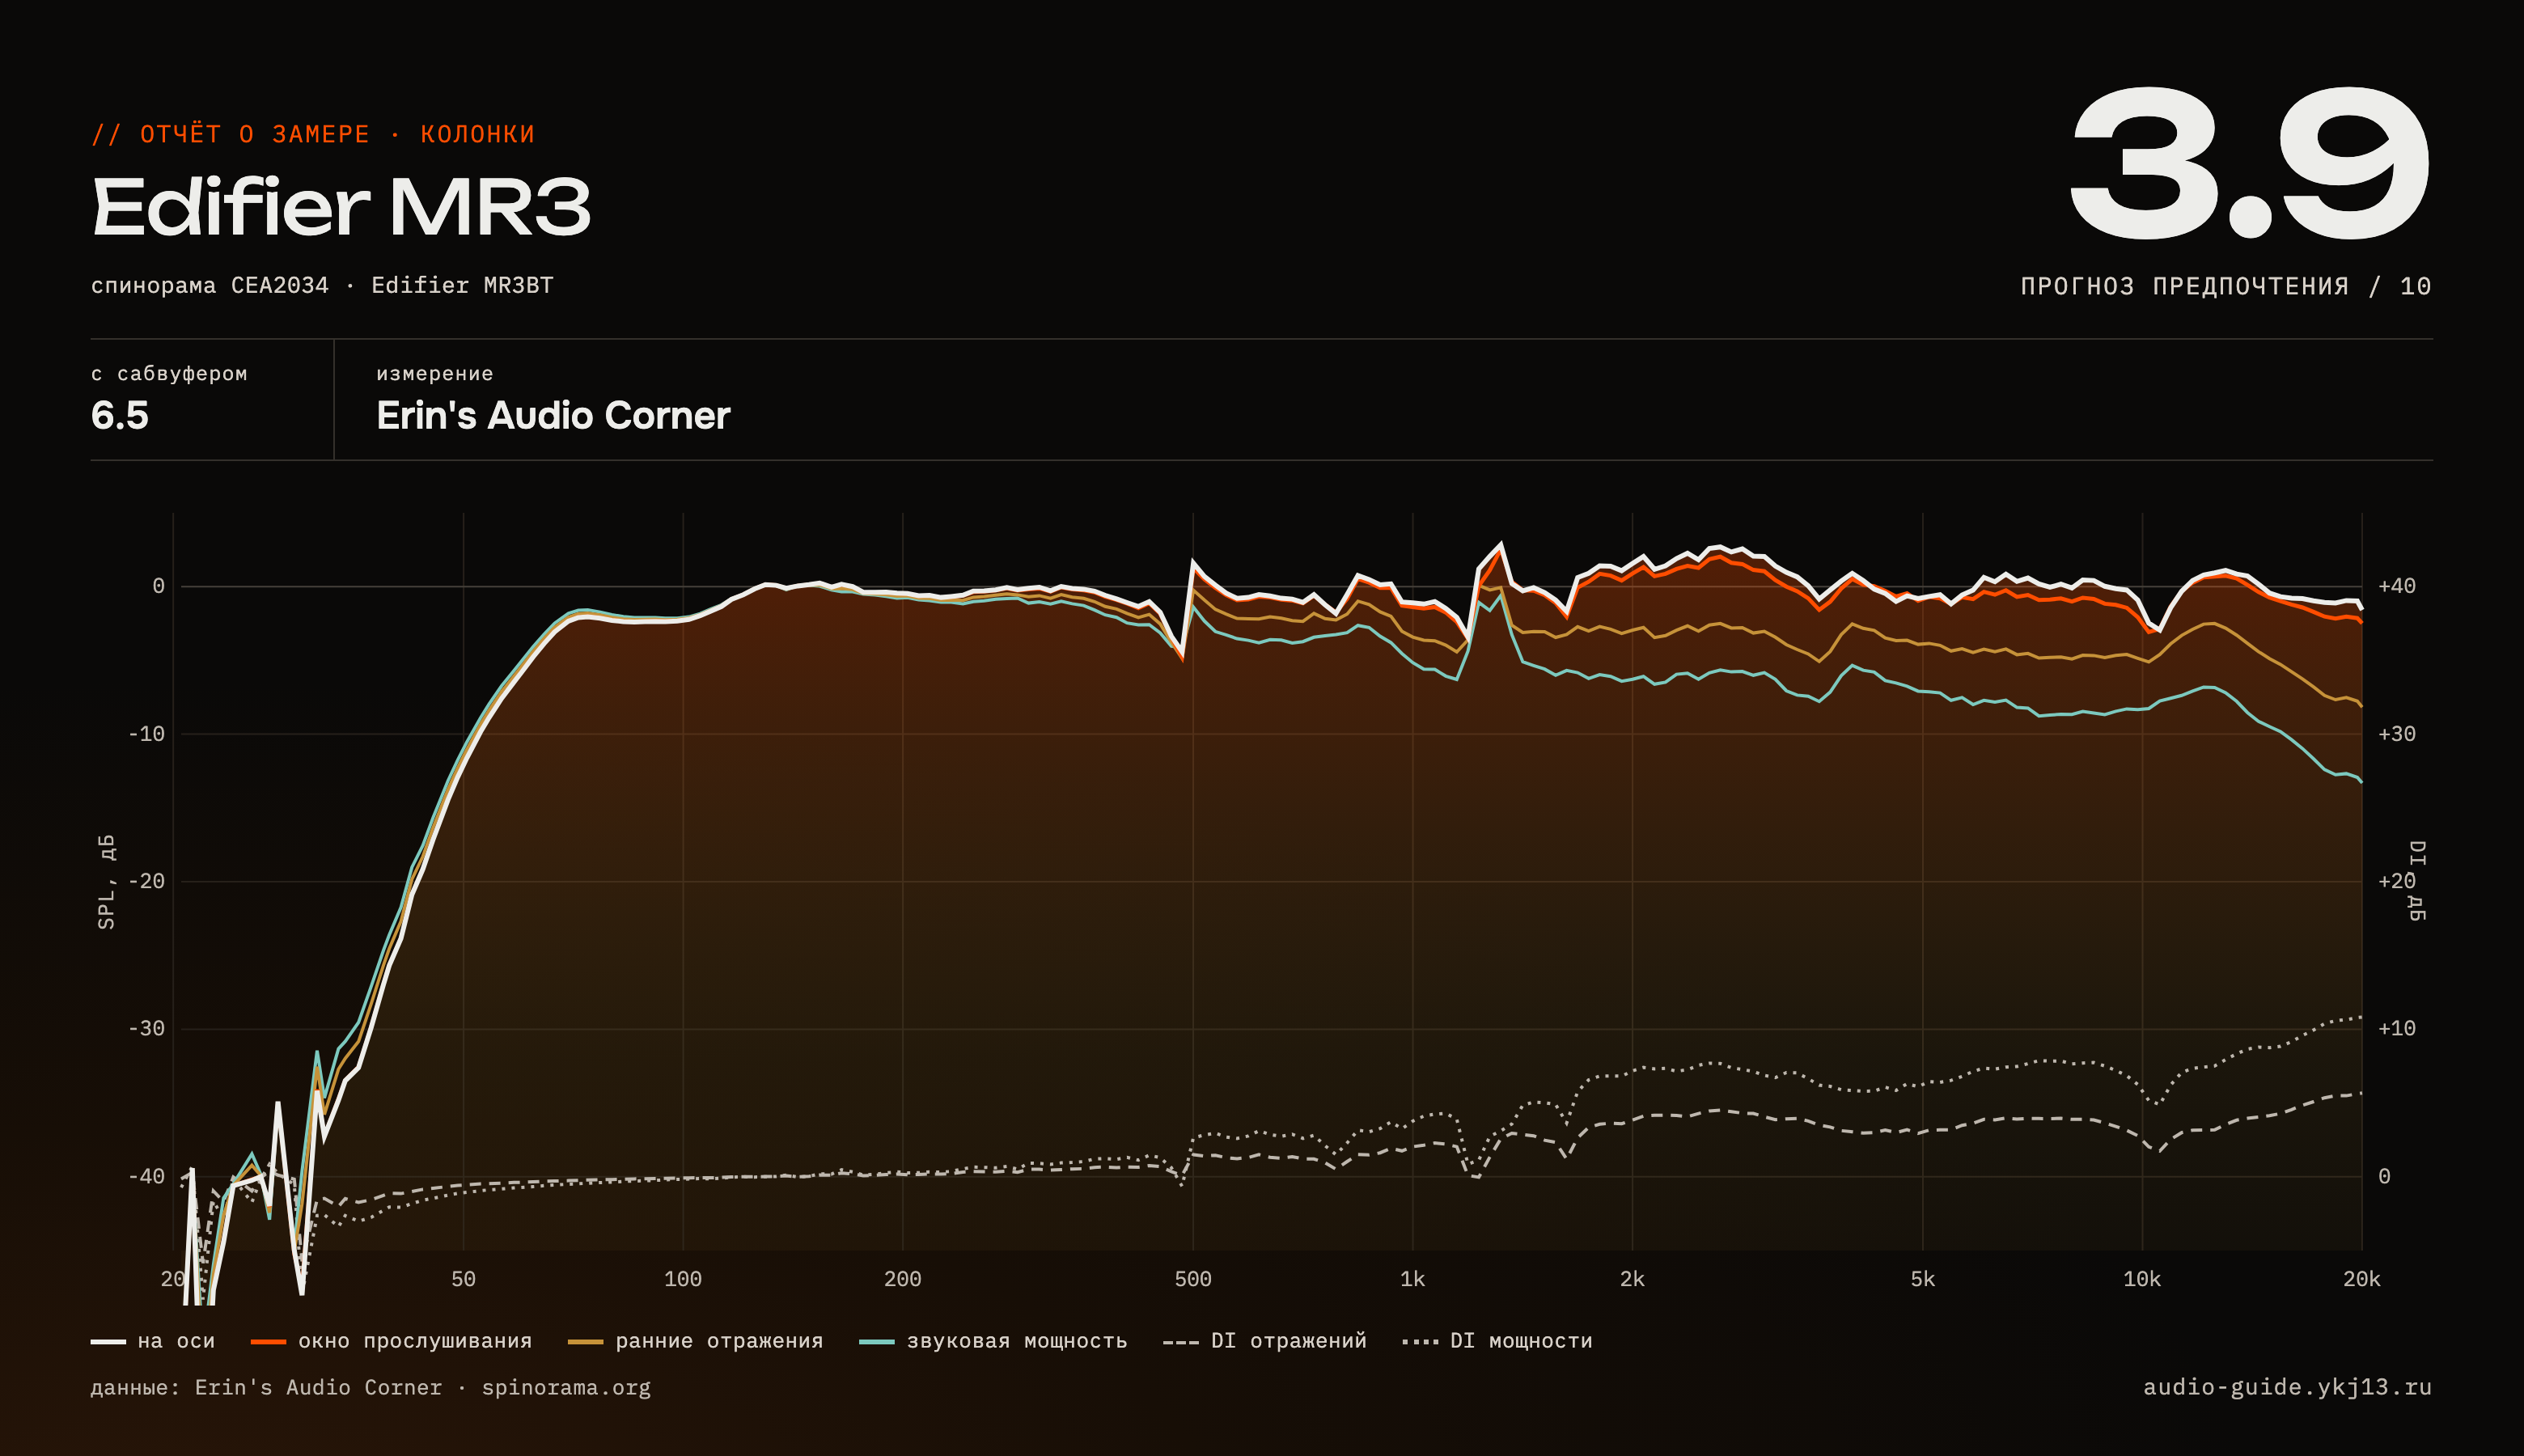Screen dimensions: 2524x1456
Task: Click the "измерение" label
Action: click(435, 373)
